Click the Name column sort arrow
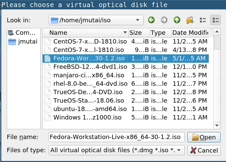Screen dimensions: 226x162 tap(125, 32)
